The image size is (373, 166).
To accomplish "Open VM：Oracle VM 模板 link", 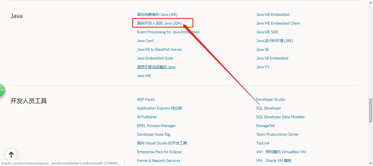I will [274, 161].
